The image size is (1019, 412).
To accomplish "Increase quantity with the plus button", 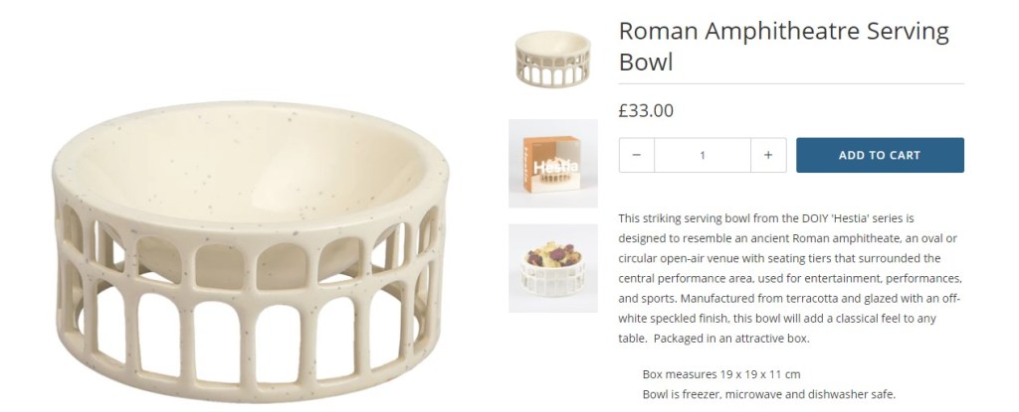I will coord(767,156).
